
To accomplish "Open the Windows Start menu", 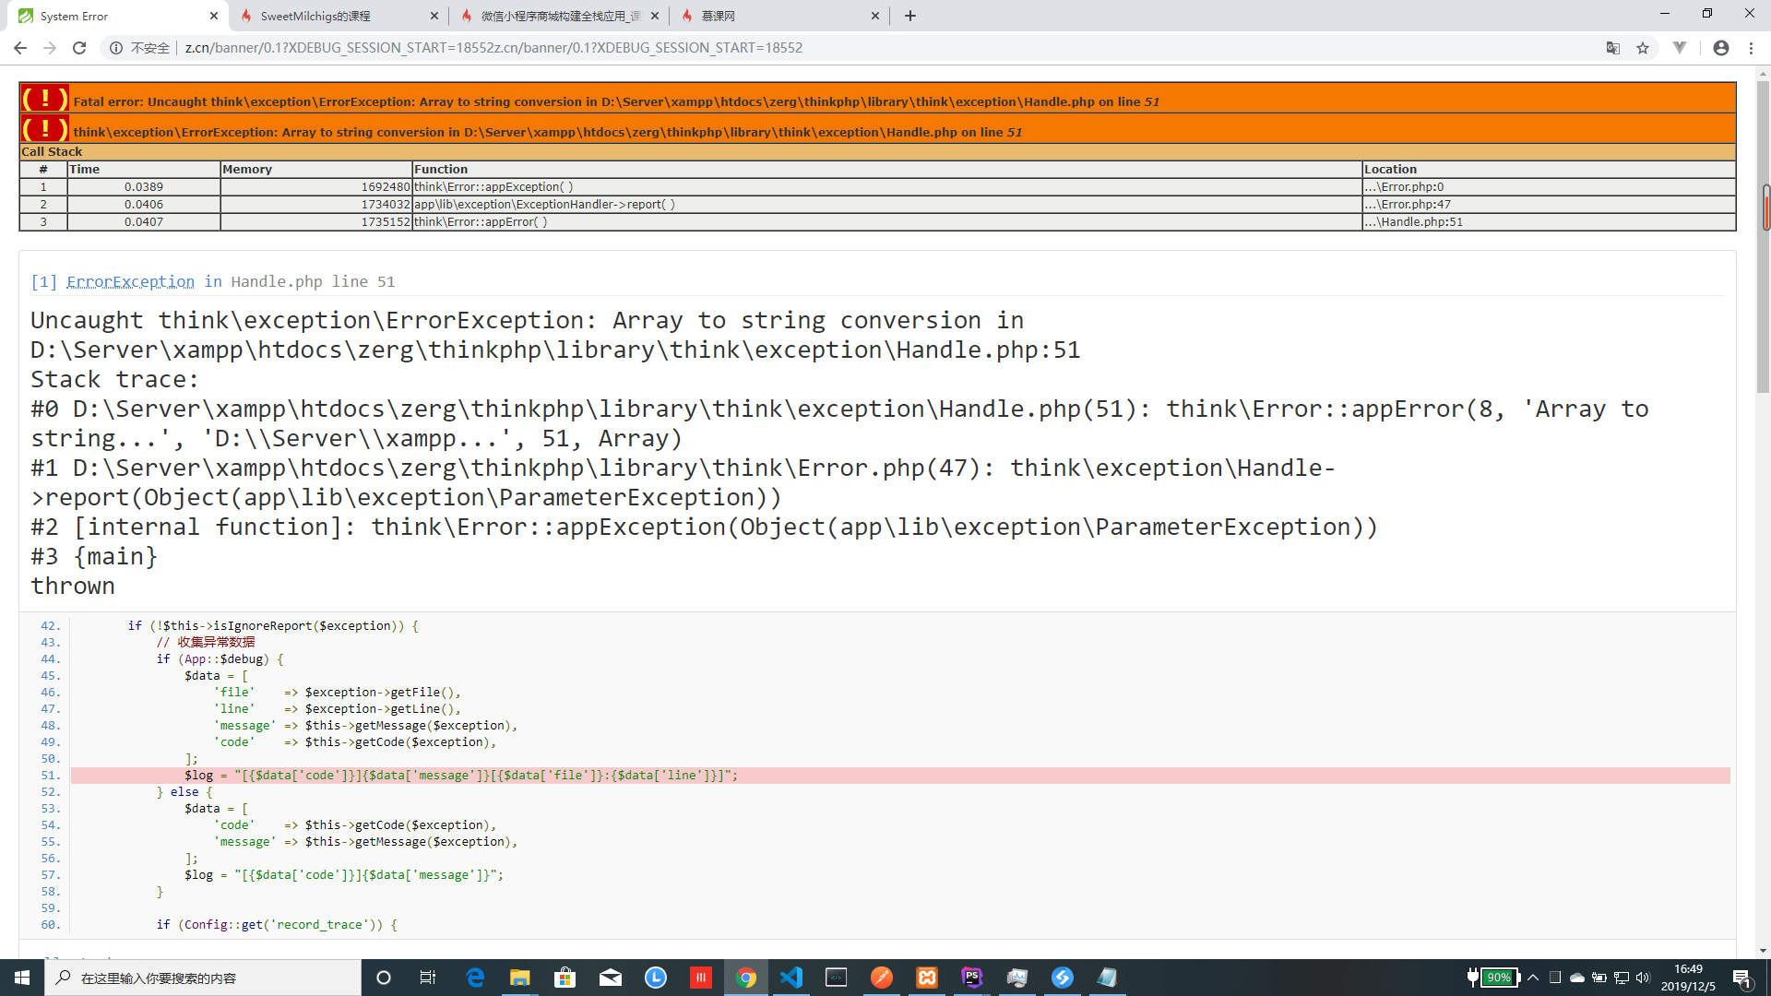I will pyautogui.click(x=22, y=978).
